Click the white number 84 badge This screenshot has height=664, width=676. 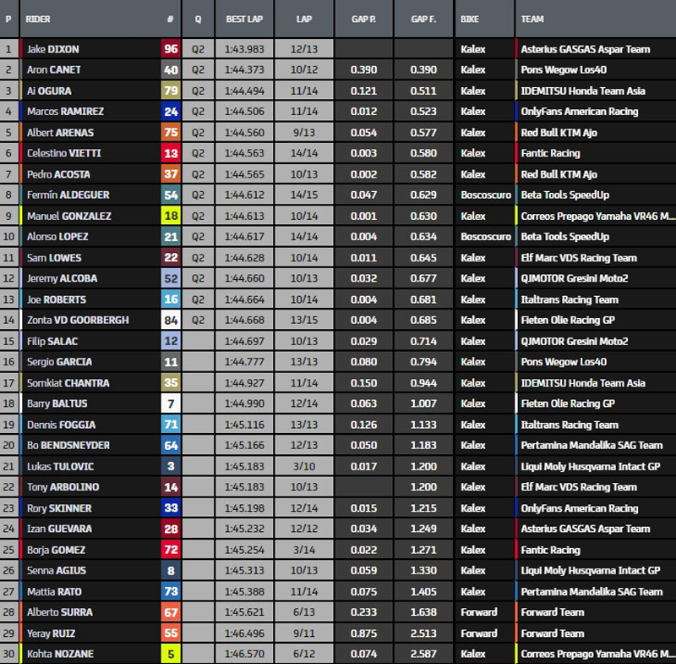tap(171, 320)
